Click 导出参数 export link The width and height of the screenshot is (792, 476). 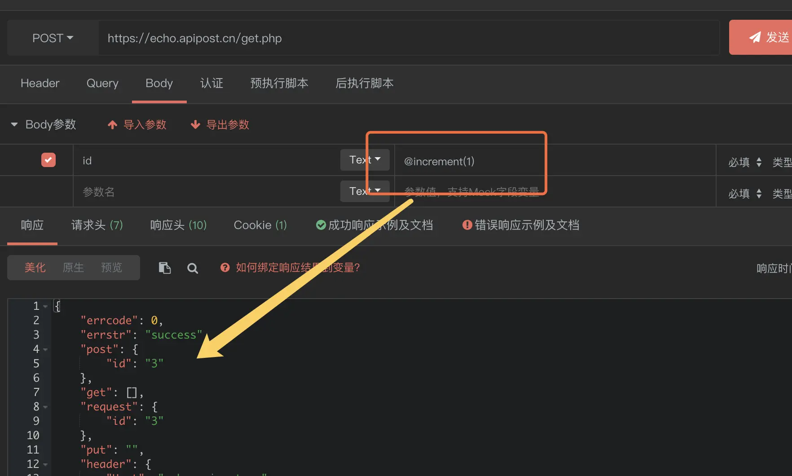tap(220, 125)
